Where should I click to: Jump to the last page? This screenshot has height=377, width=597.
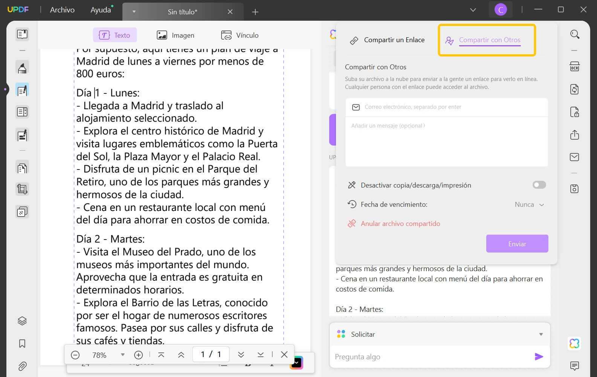click(261, 354)
